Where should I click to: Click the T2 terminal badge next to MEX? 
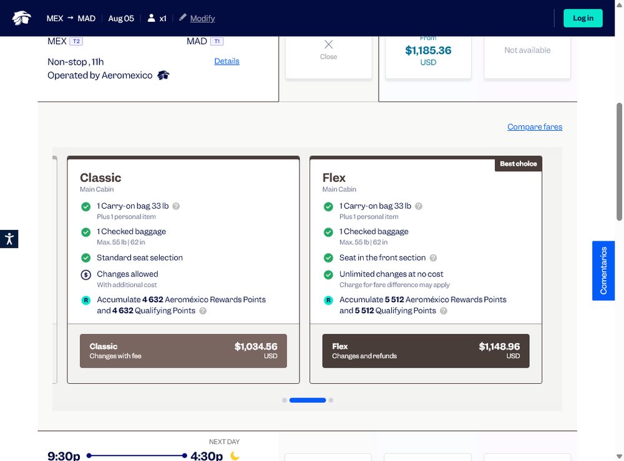click(x=76, y=41)
